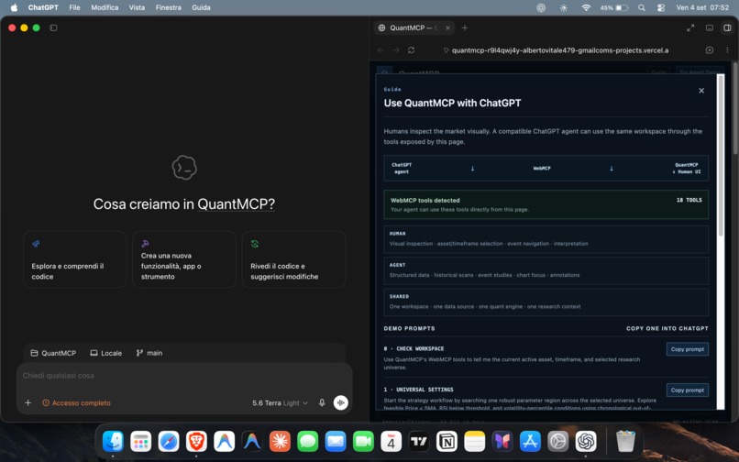Open Messages from the dock
This screenshot has height=462, width=739.
click(x=308, y=441)
